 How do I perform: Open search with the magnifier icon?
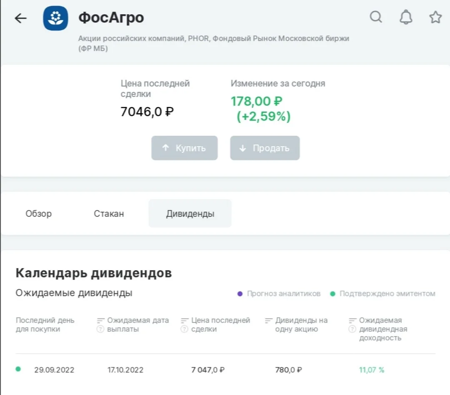[376, 17]
